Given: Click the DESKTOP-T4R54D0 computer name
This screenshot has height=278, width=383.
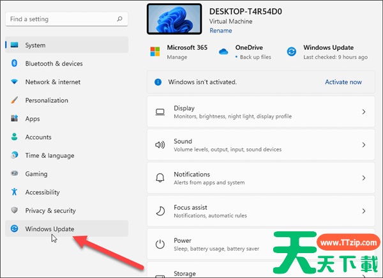Looking at the screenshot, I should tap(246, 12).
